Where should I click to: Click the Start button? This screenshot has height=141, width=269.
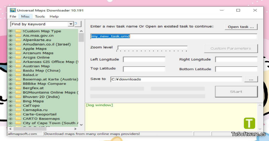pyautogui.click(x=236, y=92)
